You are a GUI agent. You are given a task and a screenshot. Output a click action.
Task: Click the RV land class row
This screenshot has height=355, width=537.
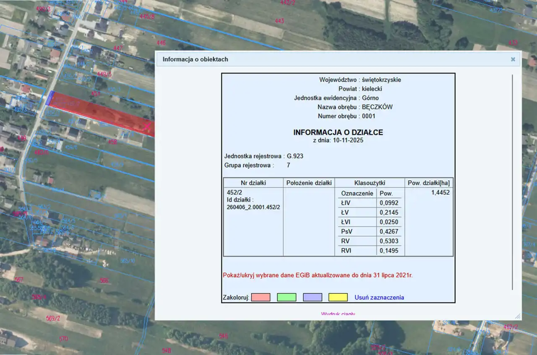(369, 241)
